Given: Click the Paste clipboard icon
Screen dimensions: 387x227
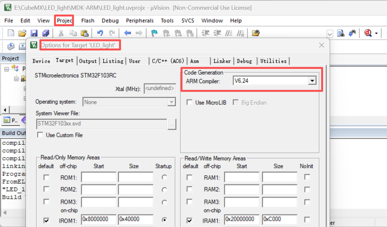Looking at the screenshot, I should pos(84,33).
